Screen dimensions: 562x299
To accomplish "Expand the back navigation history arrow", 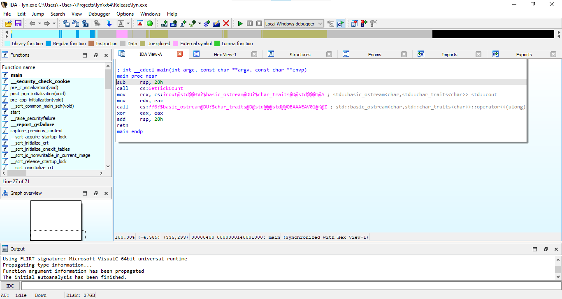I will click(39, 23).
